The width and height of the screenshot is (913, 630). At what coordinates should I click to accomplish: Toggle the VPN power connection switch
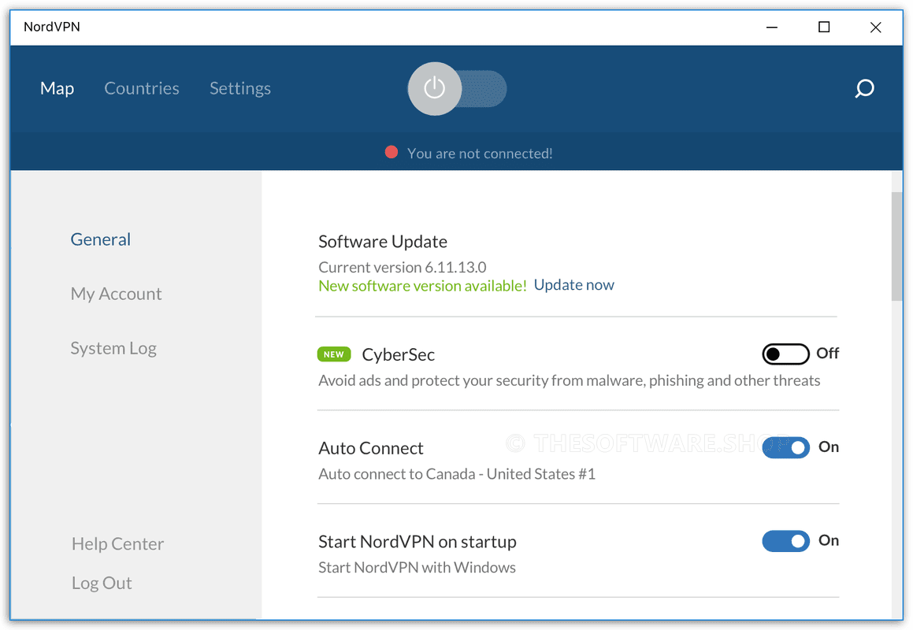coord(457,88)
